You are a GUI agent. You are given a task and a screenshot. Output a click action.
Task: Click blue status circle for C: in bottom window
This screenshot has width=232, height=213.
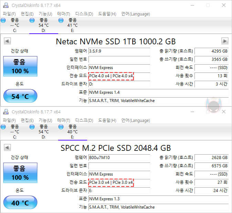coord(3,127)
